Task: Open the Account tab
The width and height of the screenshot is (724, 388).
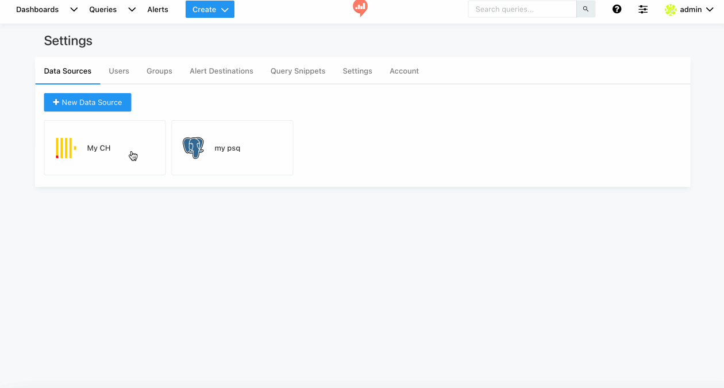Action: (404, 71)
